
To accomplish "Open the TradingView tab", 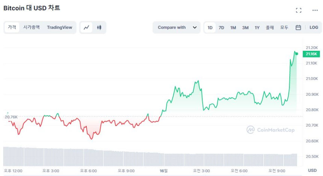I will click(59, 27).
